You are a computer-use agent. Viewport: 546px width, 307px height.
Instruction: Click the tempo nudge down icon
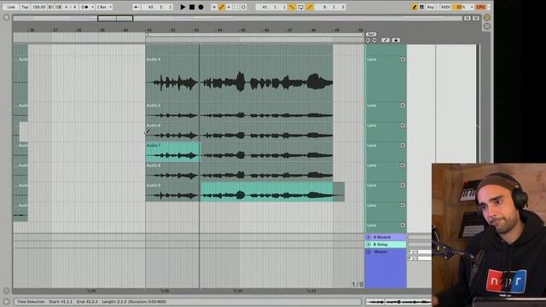click(x=51, y=7)
